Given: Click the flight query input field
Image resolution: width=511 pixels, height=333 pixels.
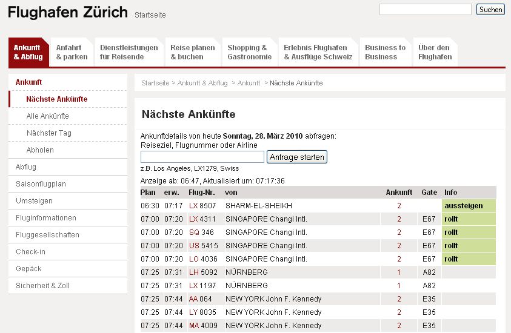Looking at the screenshot, I should [x=202, y=157].
